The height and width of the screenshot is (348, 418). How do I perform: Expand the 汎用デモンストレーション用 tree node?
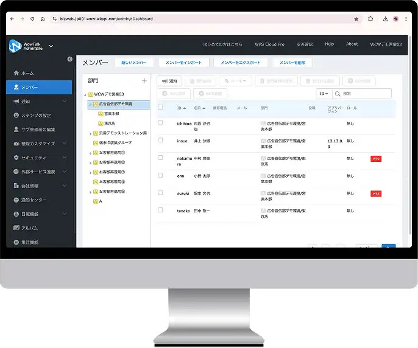(x=90, y=134)
